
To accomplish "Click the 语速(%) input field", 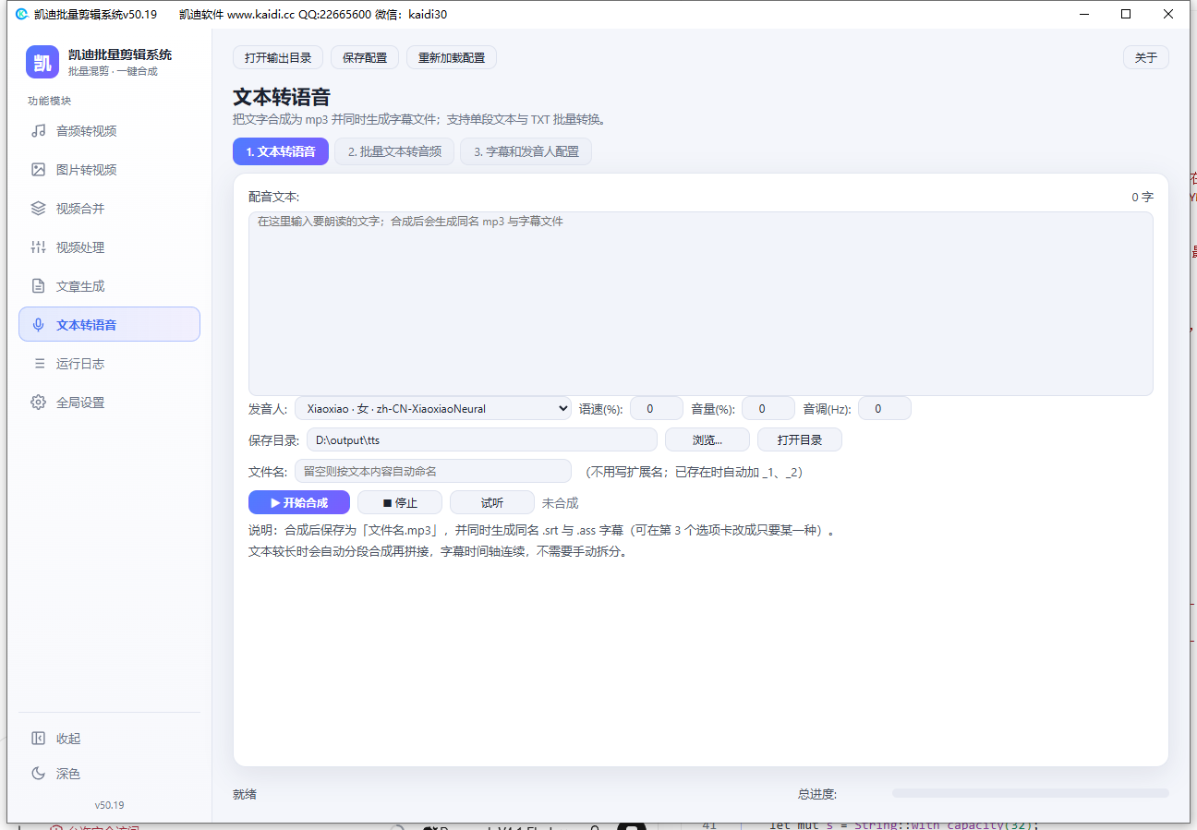I will coord(657,408).
